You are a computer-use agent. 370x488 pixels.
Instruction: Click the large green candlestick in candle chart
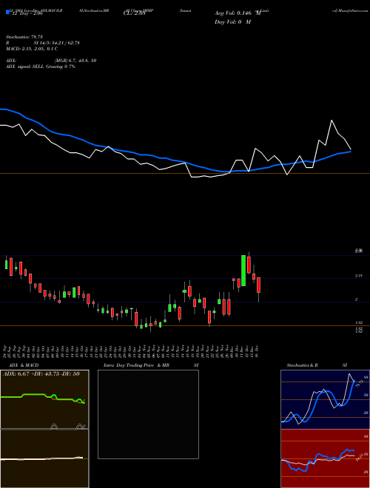click(x=243, y=271)
